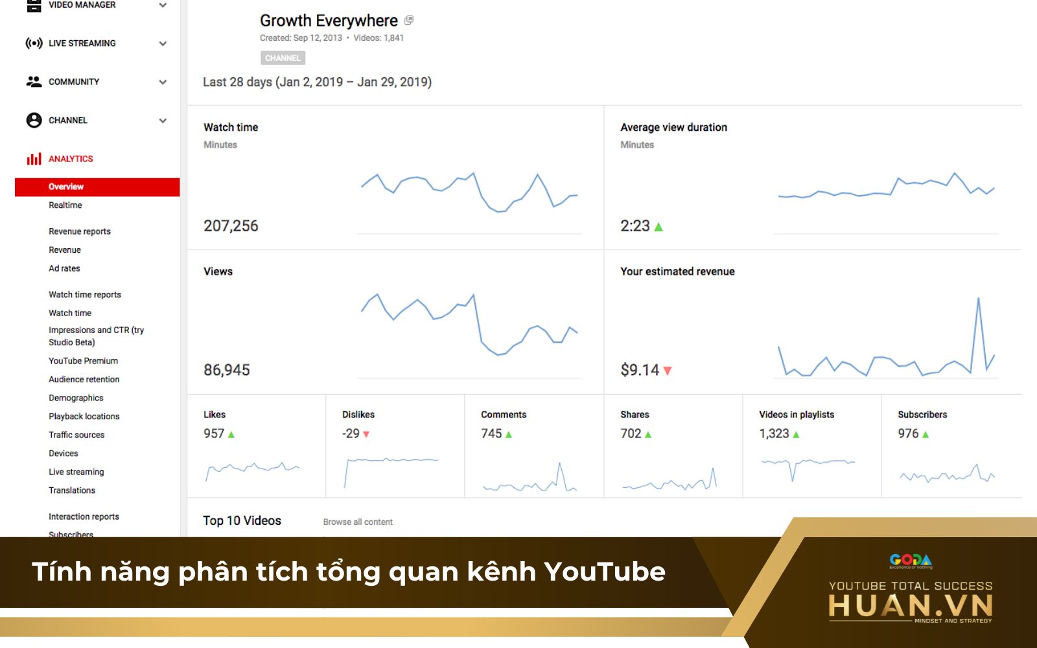Screen dimensions: 1037x648
Task: Click the gray CHANNEL badge
Action: (x=283, y=58)
